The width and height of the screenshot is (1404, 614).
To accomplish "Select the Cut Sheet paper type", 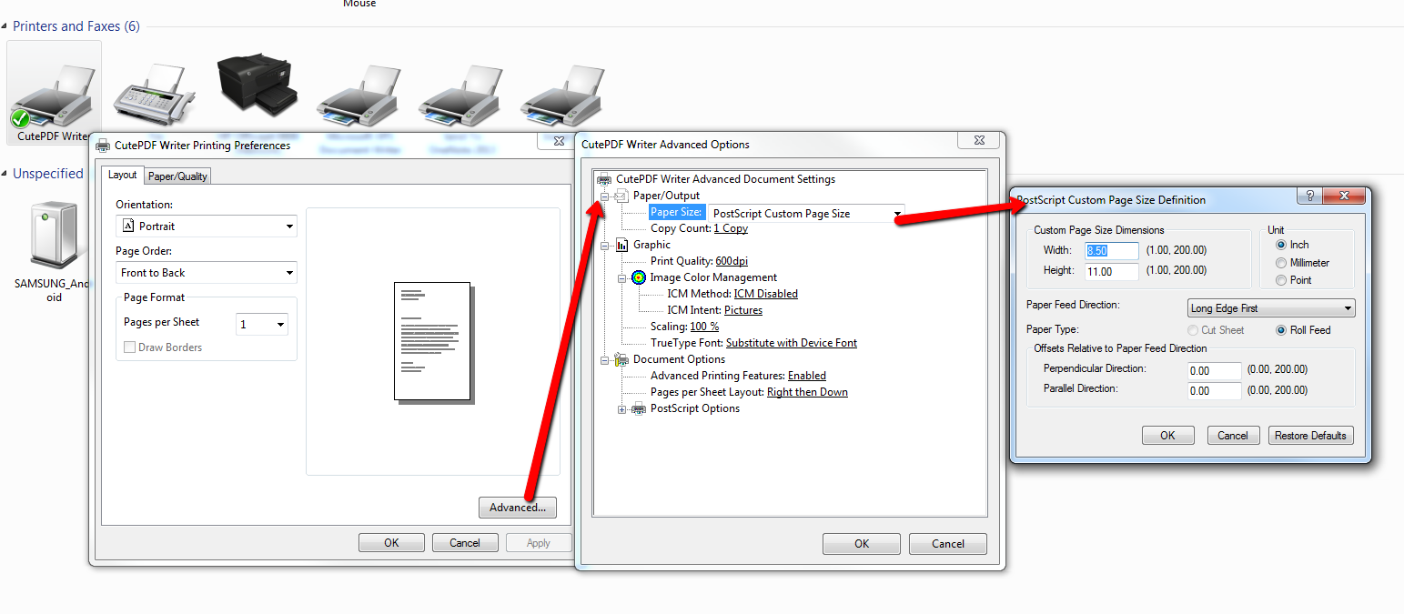I will (x=1192, y=330).
